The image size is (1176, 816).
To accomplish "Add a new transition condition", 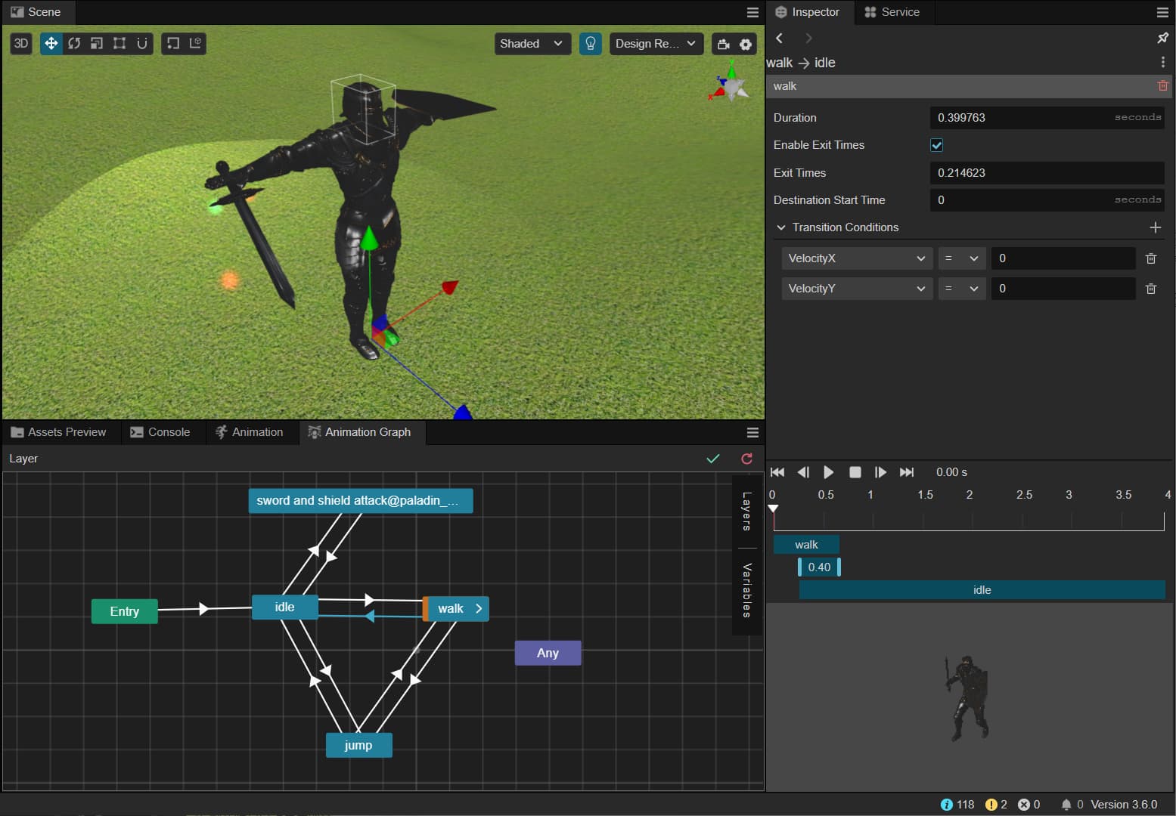I will tap(1155, 227).
